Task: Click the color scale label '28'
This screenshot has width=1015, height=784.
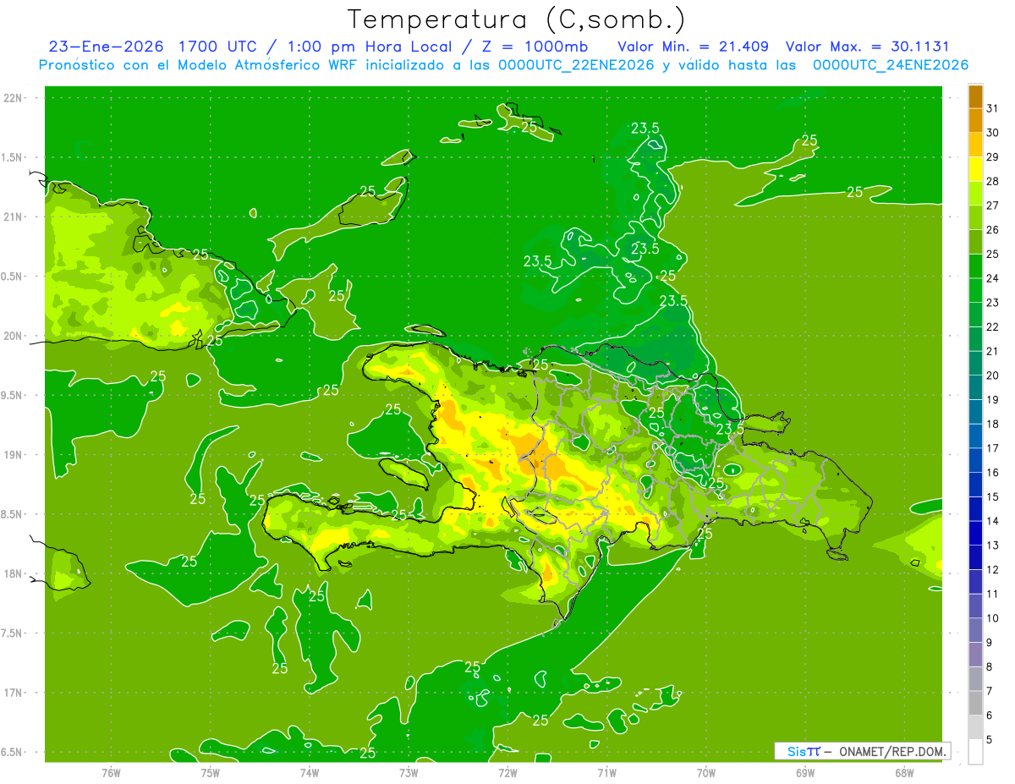Action: click(993, 181)
